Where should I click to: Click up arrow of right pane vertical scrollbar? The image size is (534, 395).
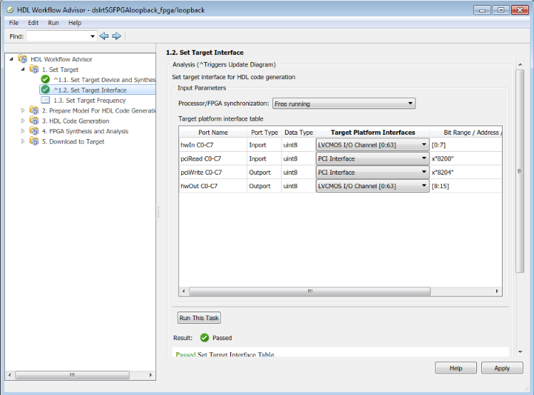(x=520, y=64)
